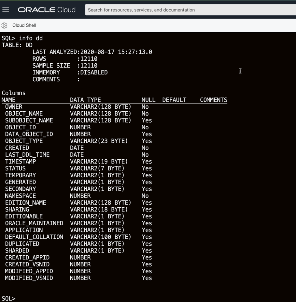Open the Cloud Shell settings gear
This screenshot has height=302, width=296.
click(x=4, y=25)
